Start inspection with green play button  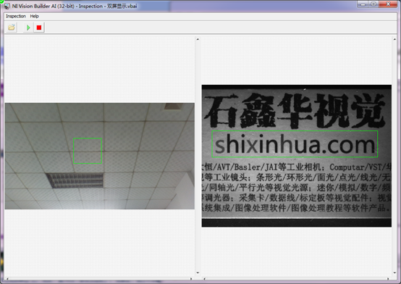28,28
